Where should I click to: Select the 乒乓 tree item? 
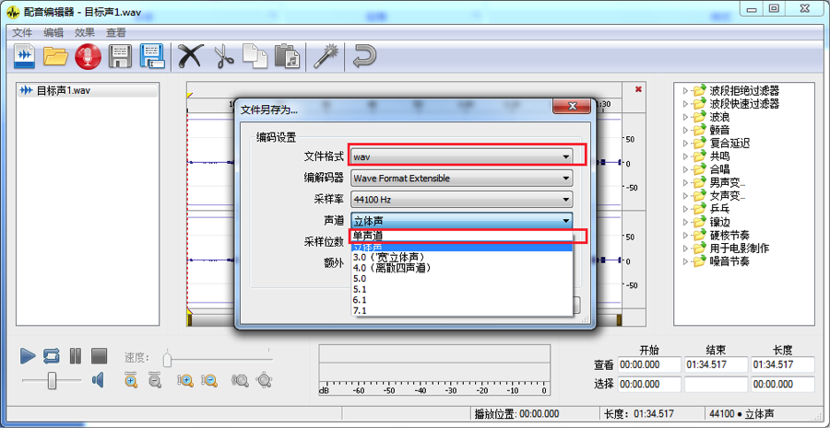click(719, 209)
